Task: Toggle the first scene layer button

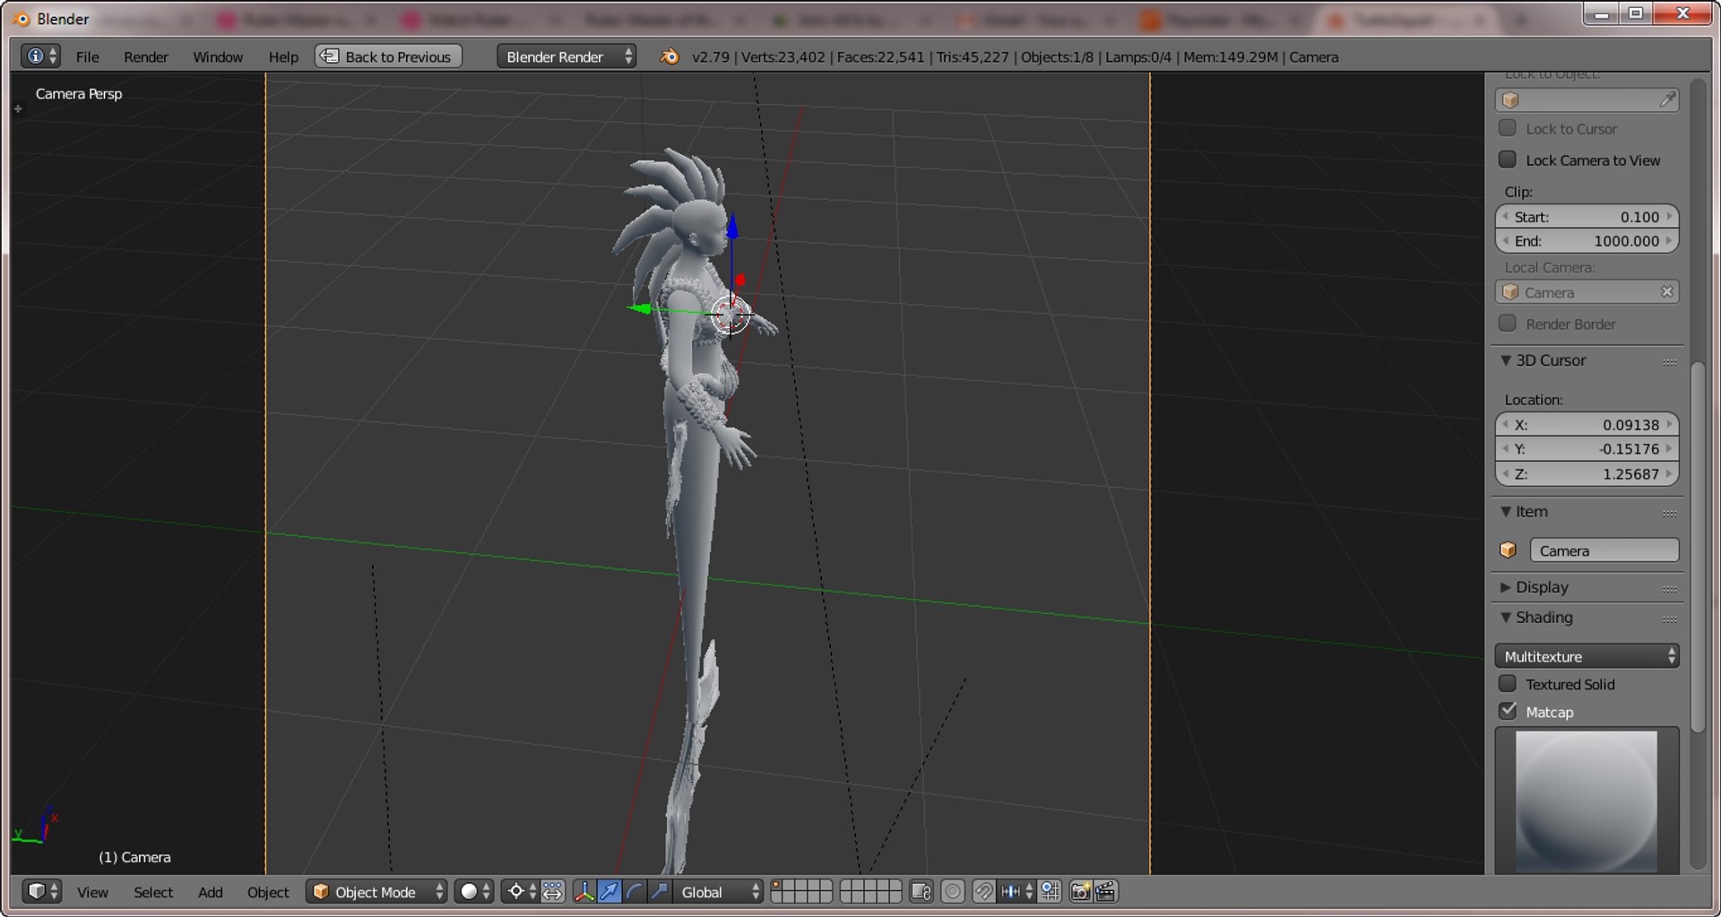Action: pos(777,887)
